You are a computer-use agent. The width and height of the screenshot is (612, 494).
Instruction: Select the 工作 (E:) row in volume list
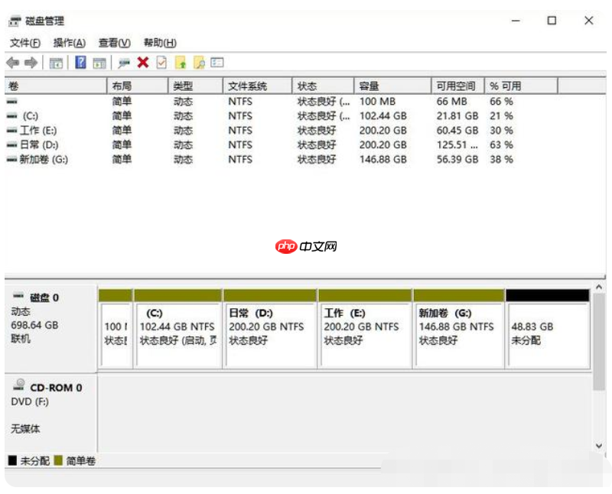[38, 131]
